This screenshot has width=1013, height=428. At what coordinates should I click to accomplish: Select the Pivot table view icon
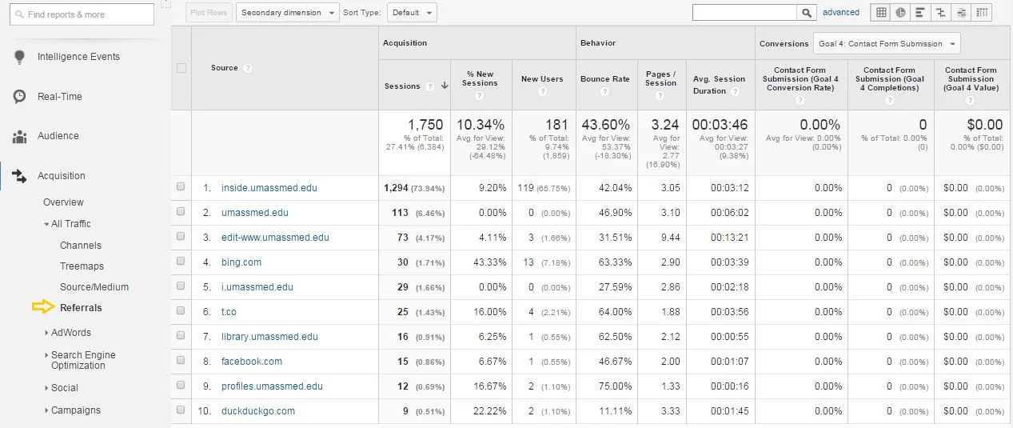click(980, 13)
